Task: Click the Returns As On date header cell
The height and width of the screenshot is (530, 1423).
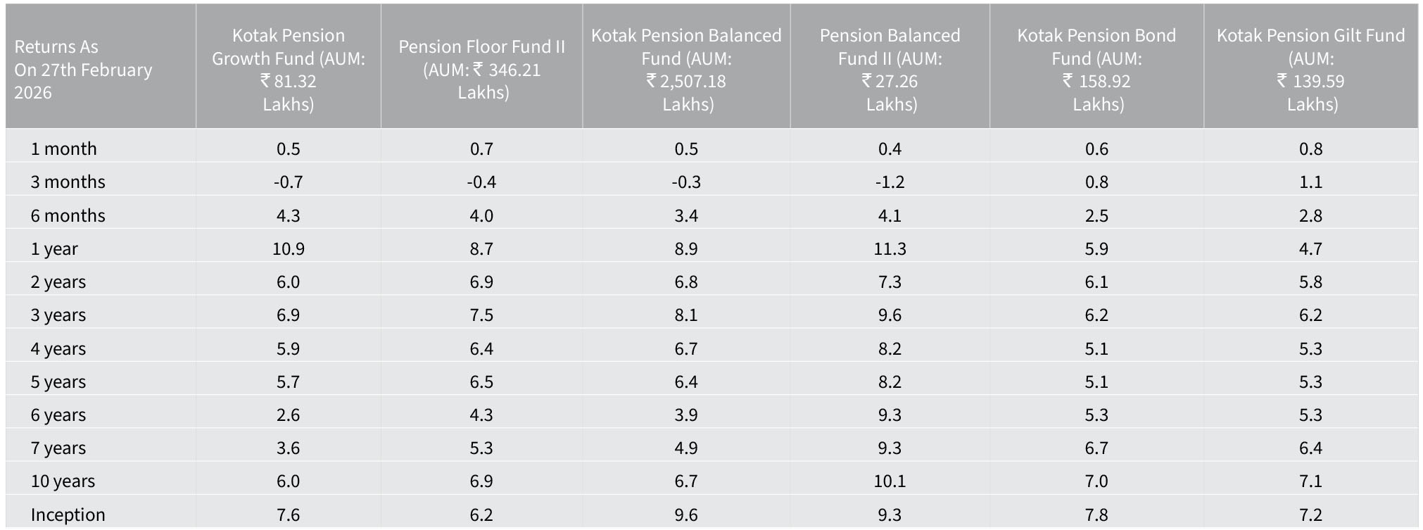Action: click(x=83, y=69)
